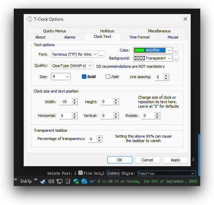
Task: Expand the Font dropdown
Action: (75, 54)
